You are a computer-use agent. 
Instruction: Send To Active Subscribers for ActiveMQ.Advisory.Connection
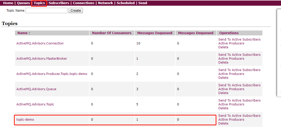pyautogui.click(x=239, y=40)
